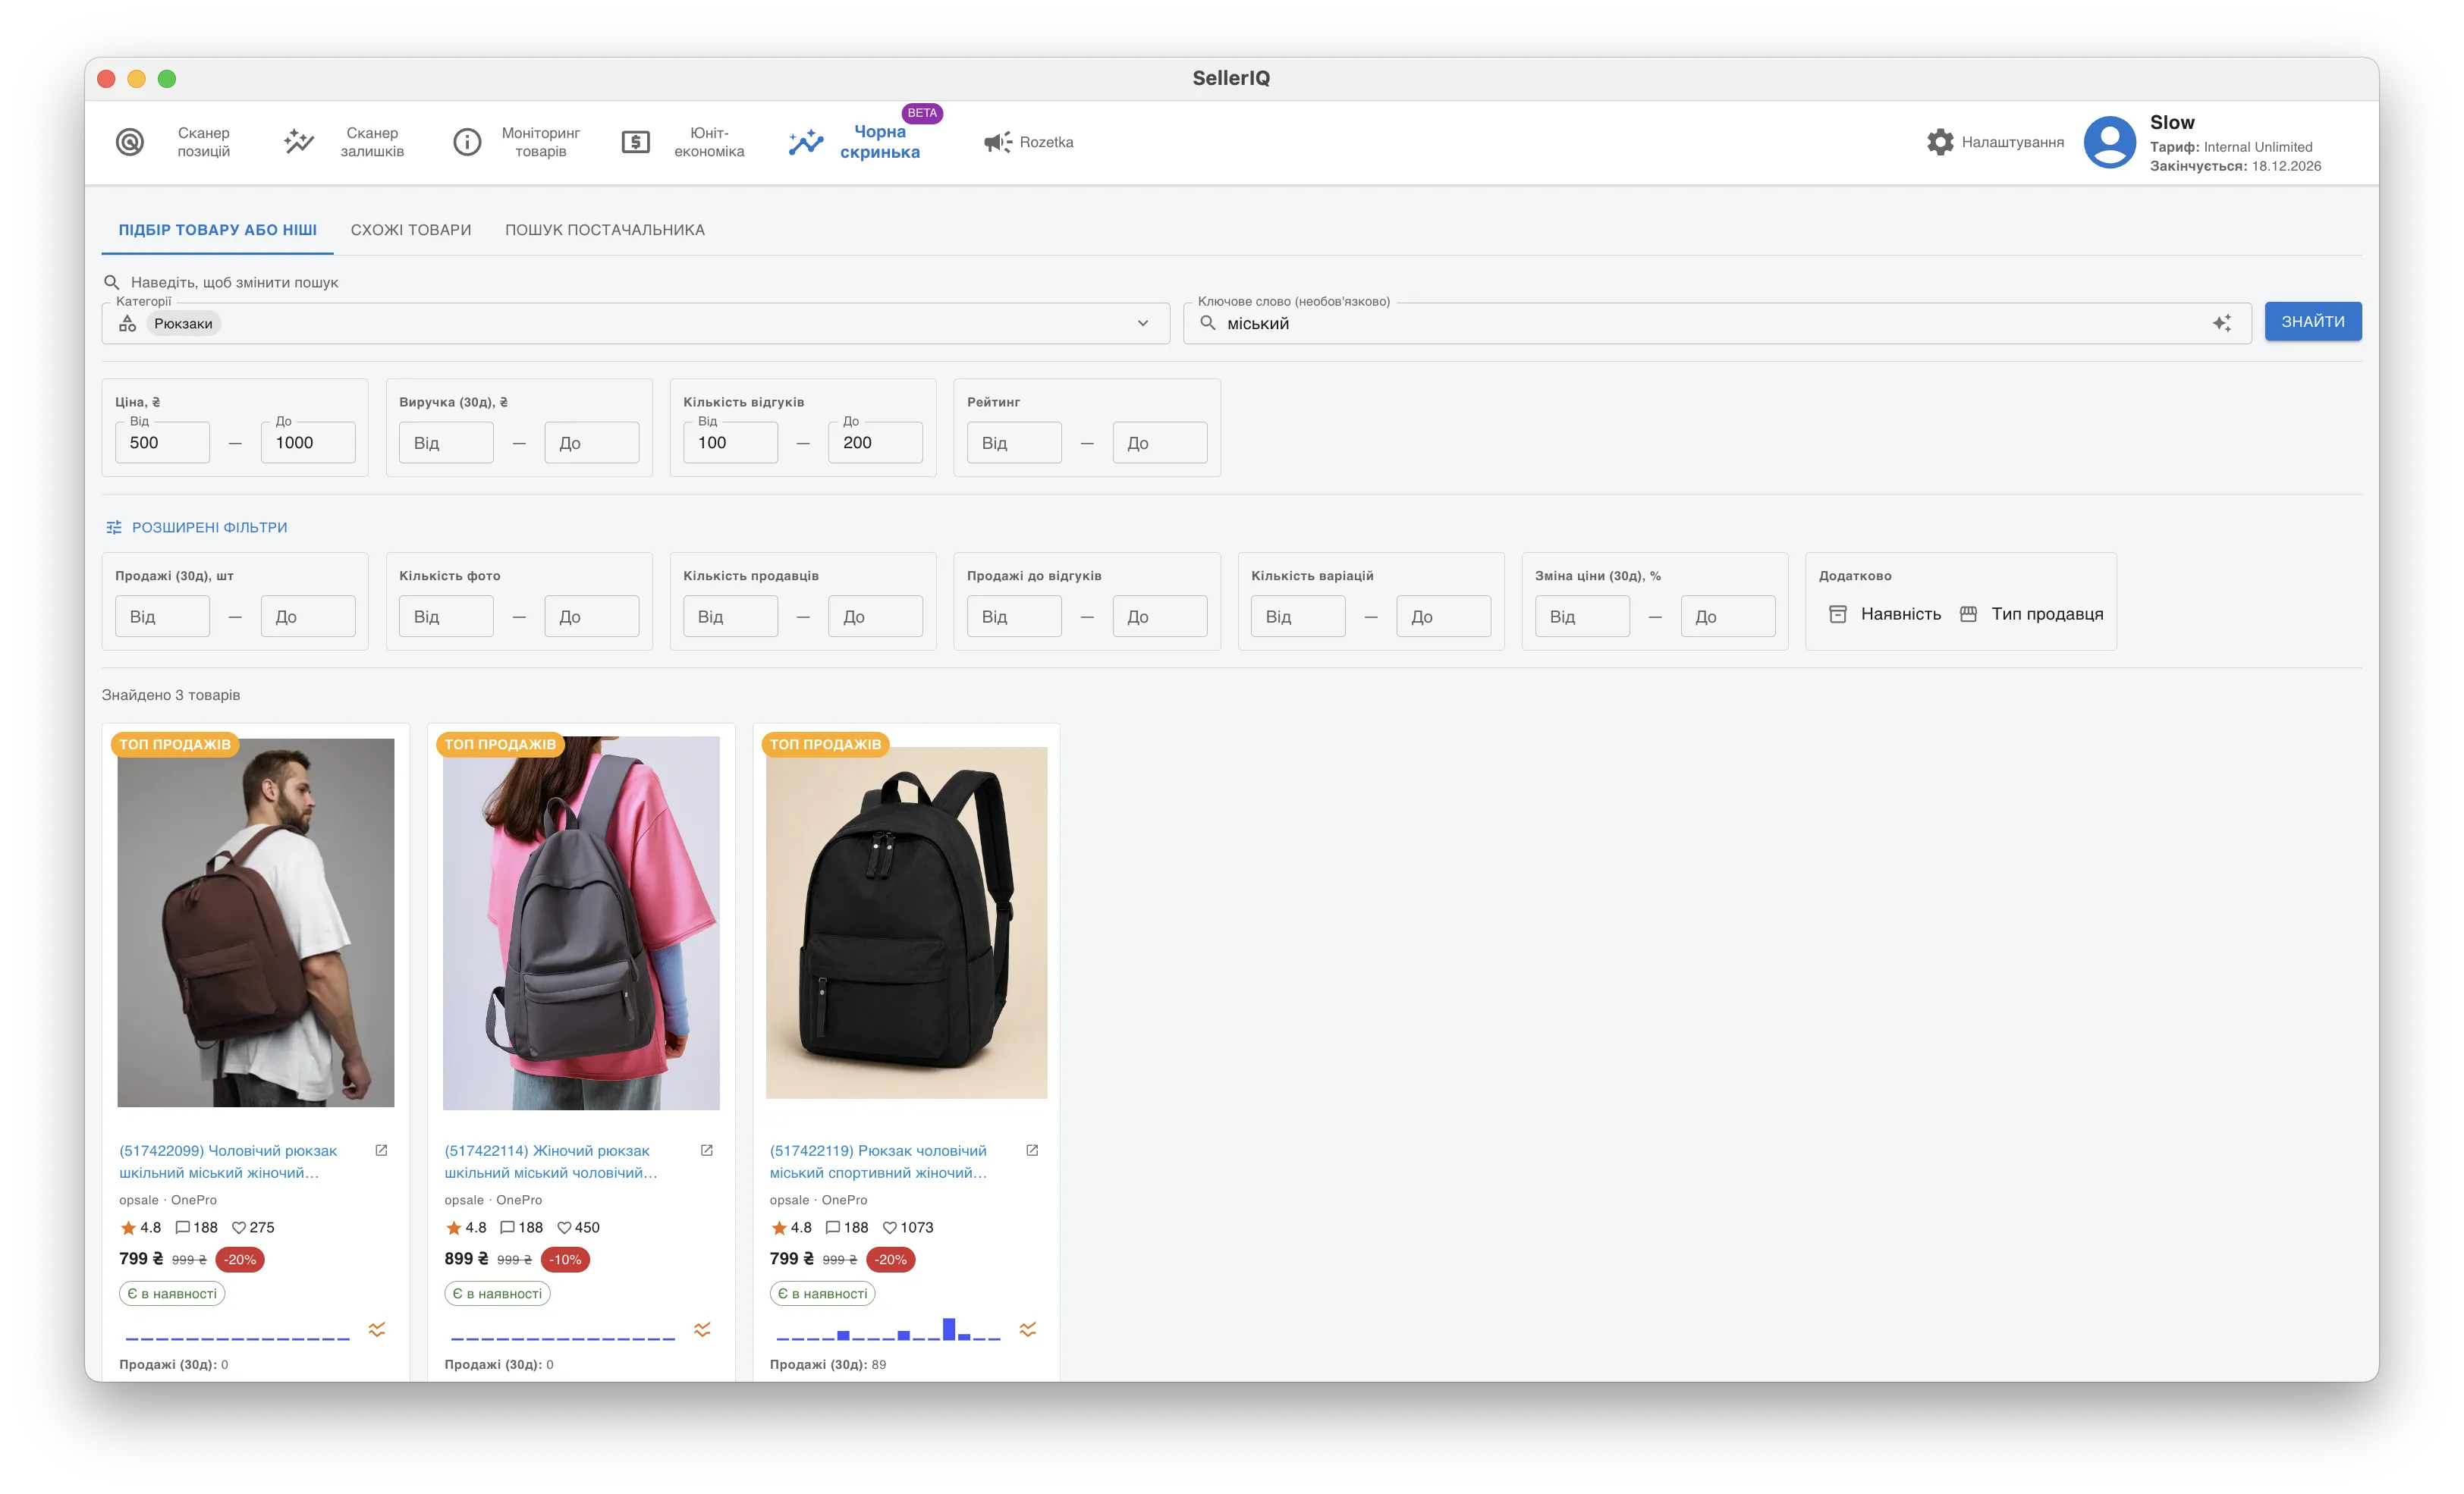Viewport: 2464px width, 1494px height.
Task: Toggle the Наявність filter
Action: pyautogui.click(x=1885, y=614)
